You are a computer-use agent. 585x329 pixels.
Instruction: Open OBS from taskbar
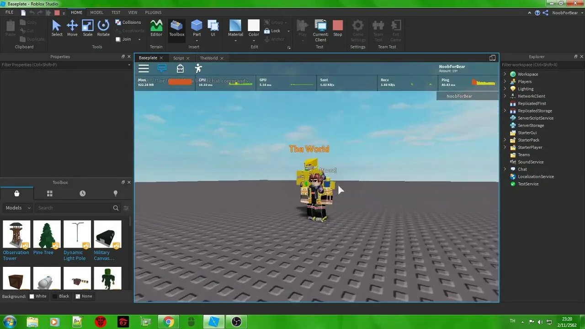click(x=236, y=322)
